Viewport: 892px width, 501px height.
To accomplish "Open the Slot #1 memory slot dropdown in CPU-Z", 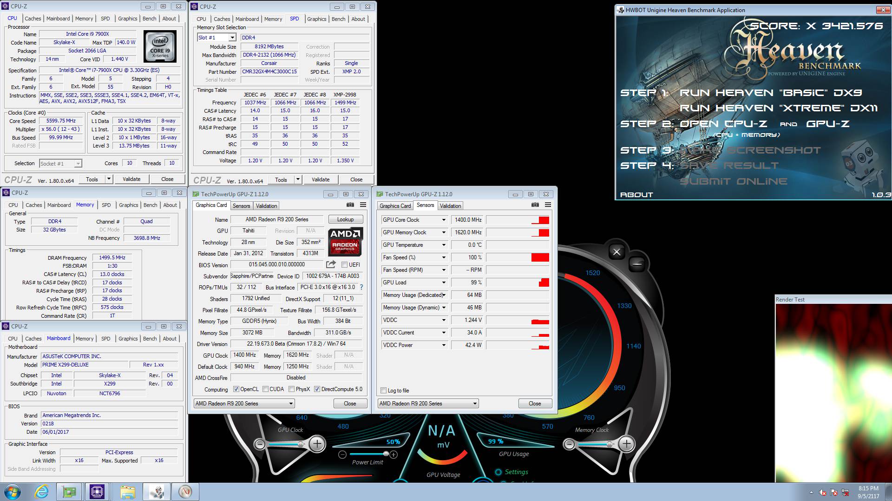I will click(x=217, y=38).
